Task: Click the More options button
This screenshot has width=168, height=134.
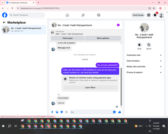Action: pyautogui.click(x=103, y=38)
